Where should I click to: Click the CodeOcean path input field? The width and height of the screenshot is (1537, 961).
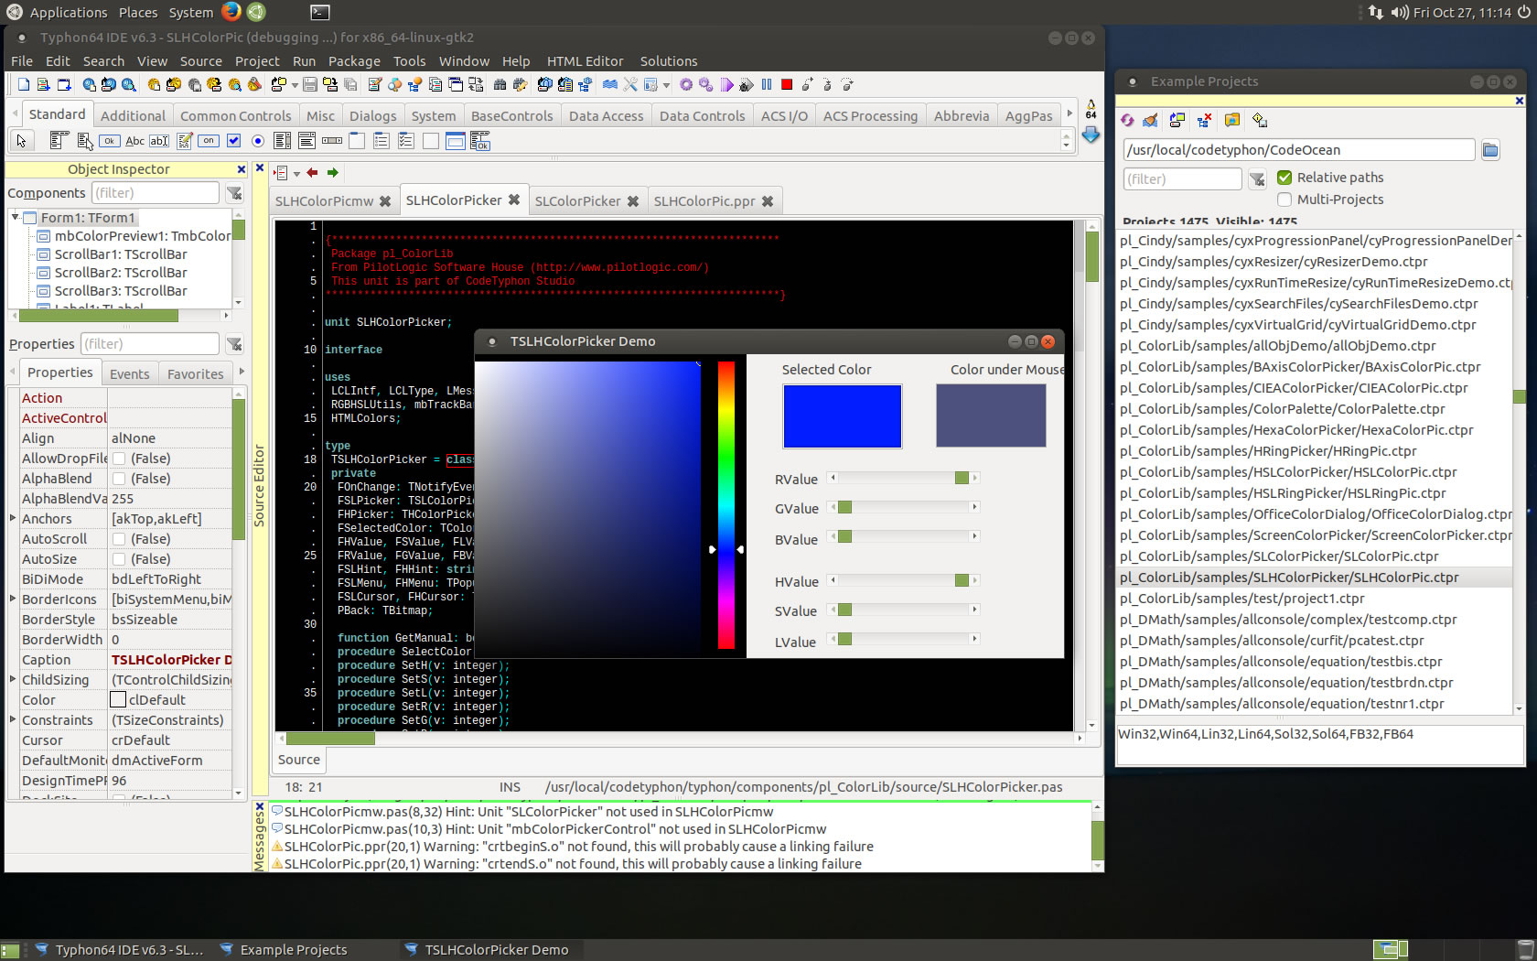tap(1298, 150)
